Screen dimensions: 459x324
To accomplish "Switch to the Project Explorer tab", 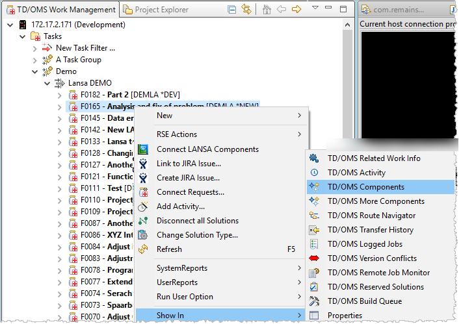I will pyautogui.click(x=156, y=10).
